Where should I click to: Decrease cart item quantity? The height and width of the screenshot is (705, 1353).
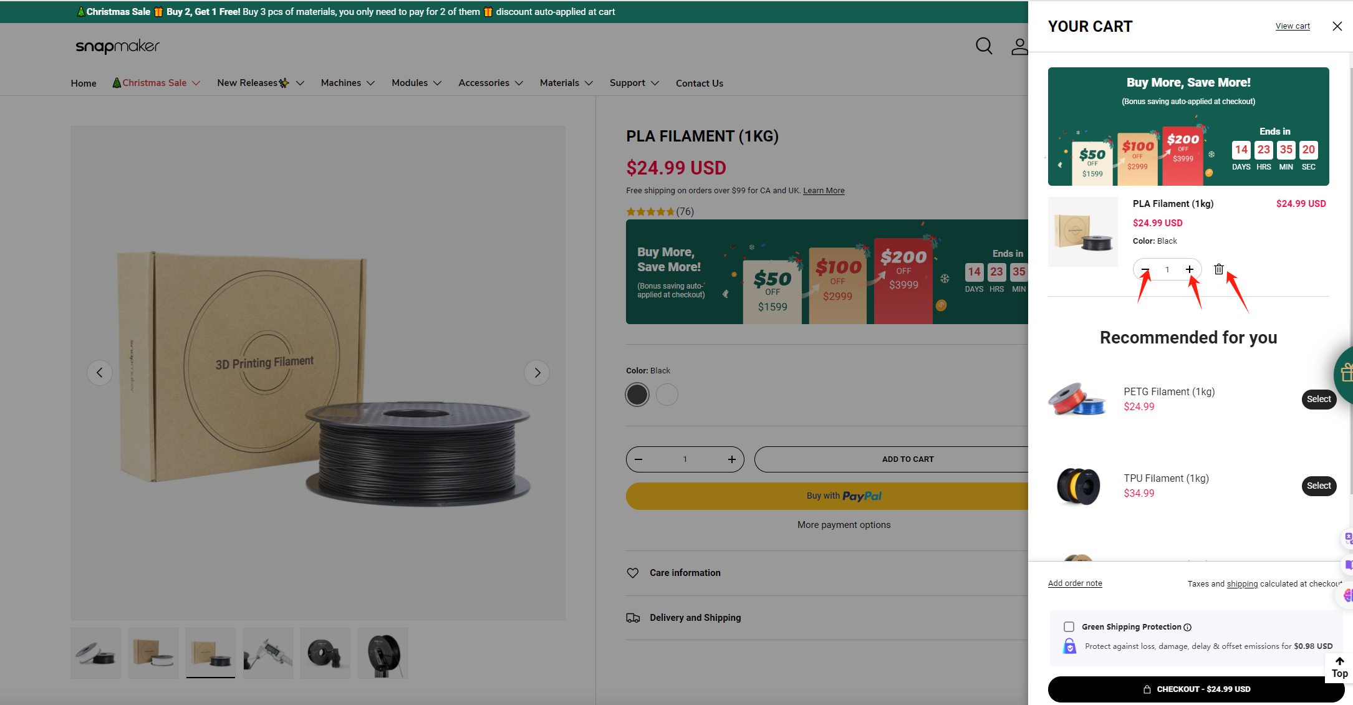point(1145,269)
